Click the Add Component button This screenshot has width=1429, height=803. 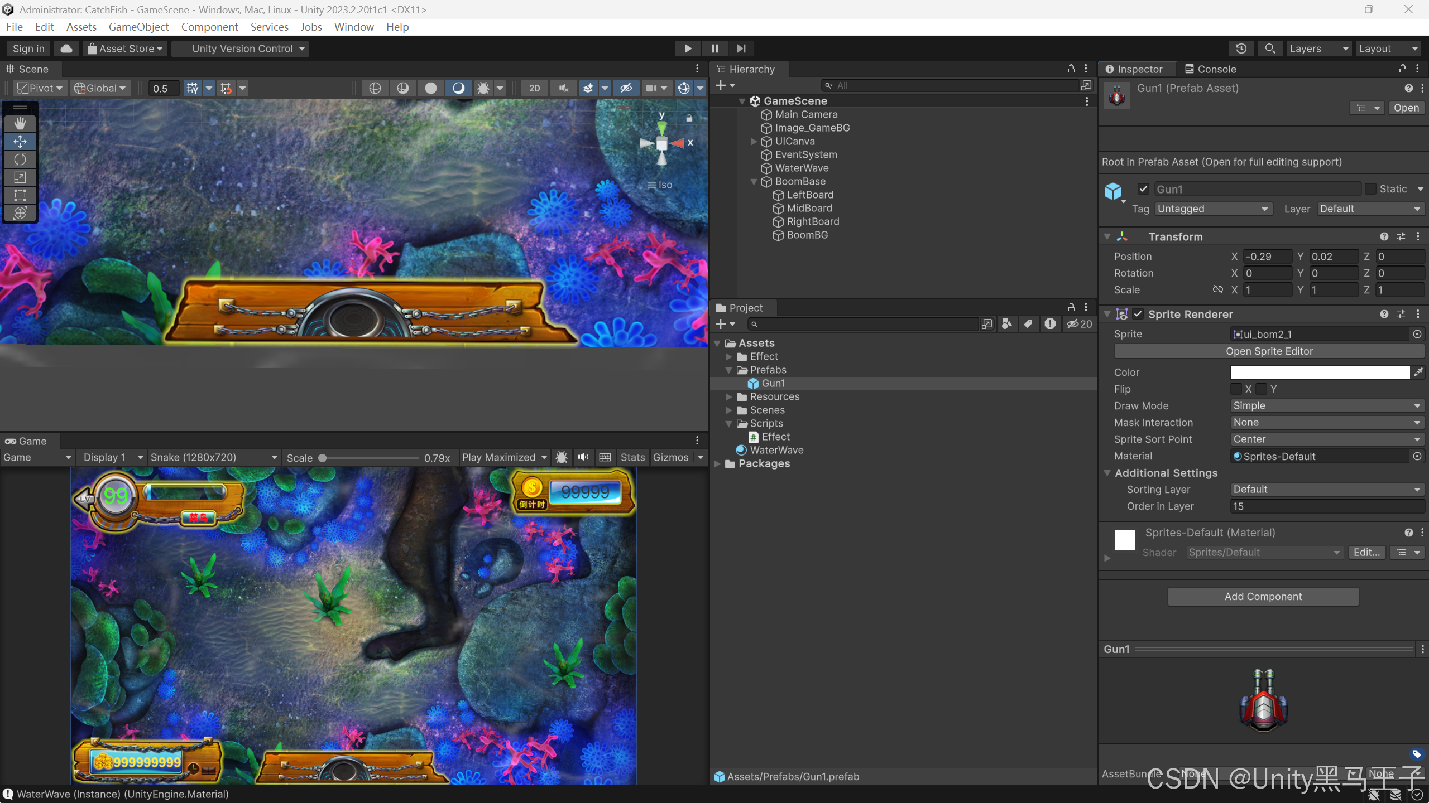1263,597
